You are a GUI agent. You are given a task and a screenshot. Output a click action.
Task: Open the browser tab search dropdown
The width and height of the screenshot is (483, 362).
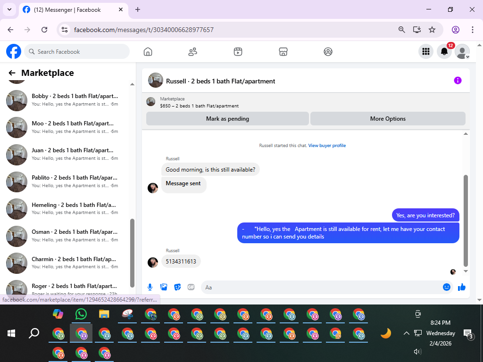pyautogui.click(x=9, y=9)
